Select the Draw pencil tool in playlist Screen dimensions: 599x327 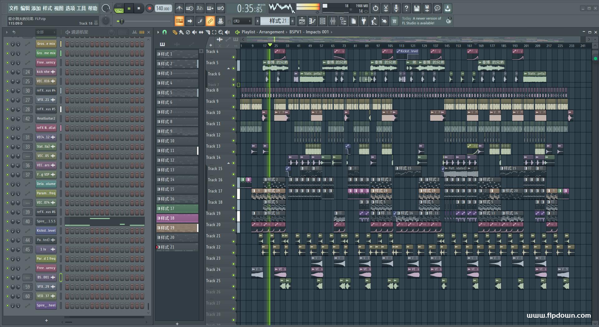[175, 32]
